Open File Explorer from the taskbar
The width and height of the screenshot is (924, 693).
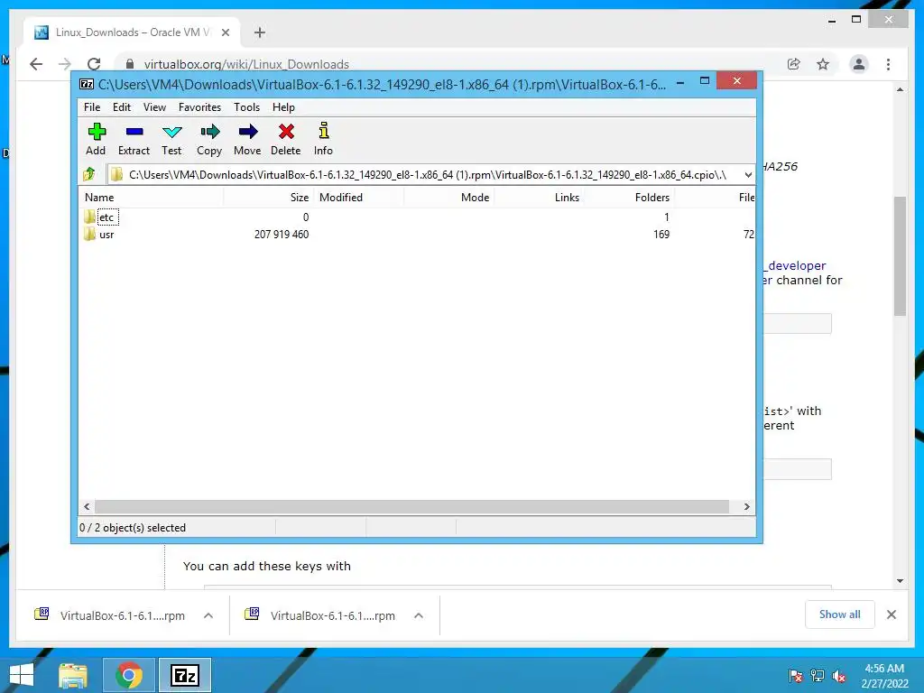click(x=73, y=675)
